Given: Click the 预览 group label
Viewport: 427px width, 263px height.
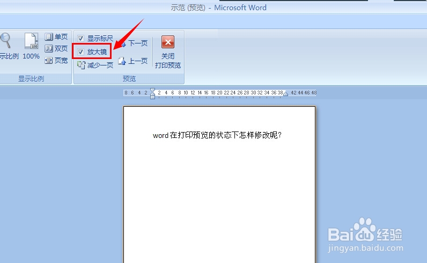Looking at the screenshot, I should [129, 79].
